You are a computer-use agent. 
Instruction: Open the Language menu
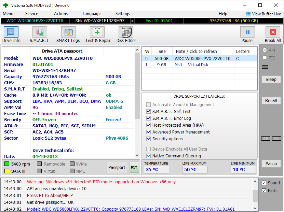tap(91, 14)
